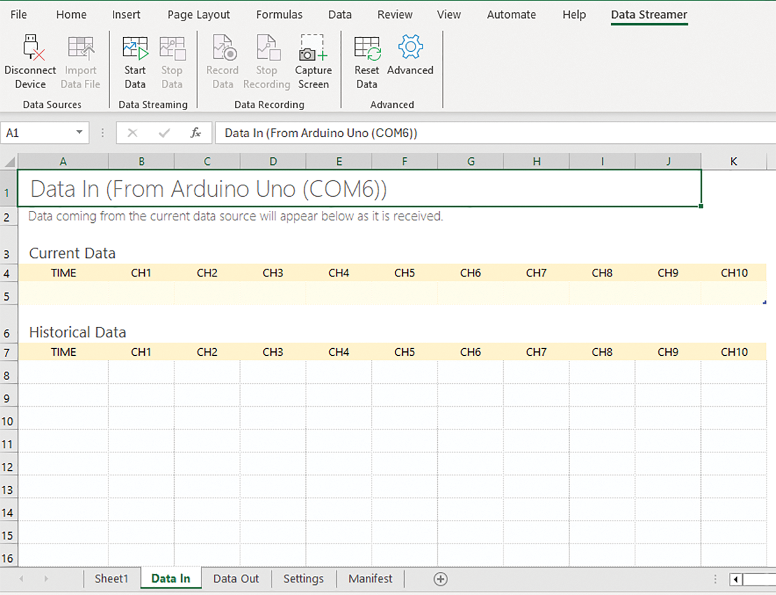Viewport: 776px width, 595px height.
Task: Click the horizontal scrollbar left arrow
Action: coord(735,579)
